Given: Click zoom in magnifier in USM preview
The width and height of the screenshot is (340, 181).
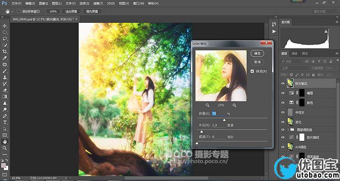Looking at the screenshot, I should (x=234, y=105).
